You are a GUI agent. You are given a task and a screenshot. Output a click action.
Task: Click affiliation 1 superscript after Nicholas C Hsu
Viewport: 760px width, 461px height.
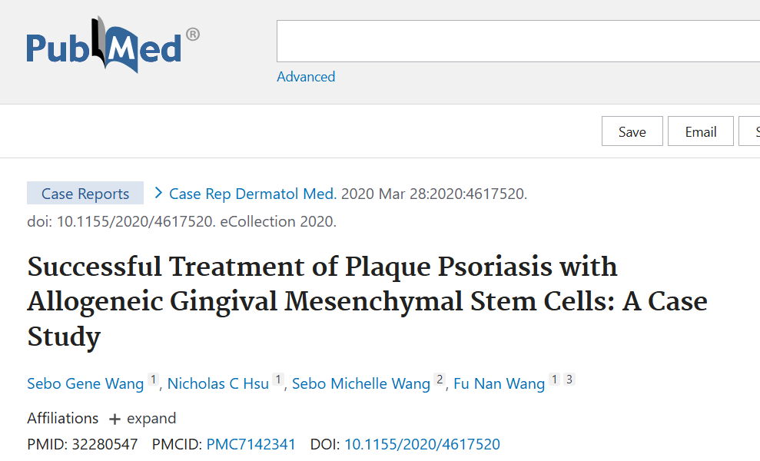(x=278, y=380)
